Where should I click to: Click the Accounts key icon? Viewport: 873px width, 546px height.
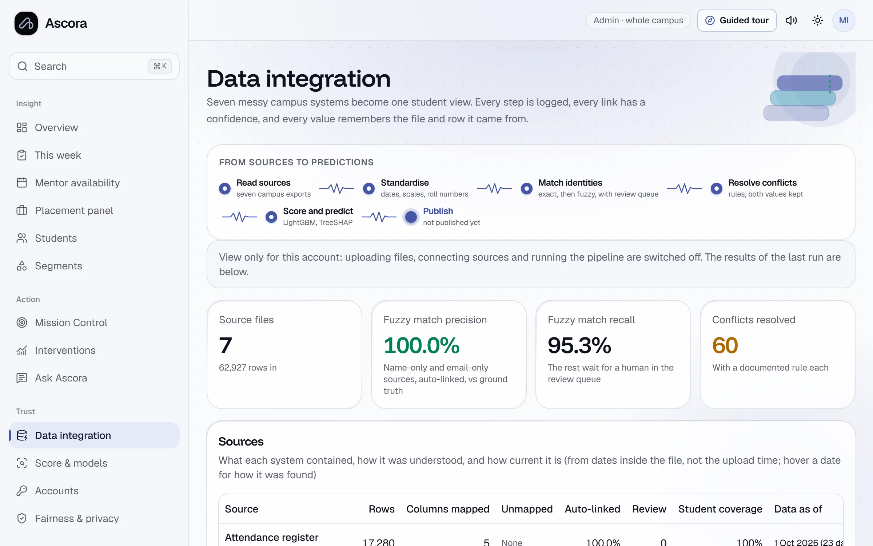tap(22, 491)
